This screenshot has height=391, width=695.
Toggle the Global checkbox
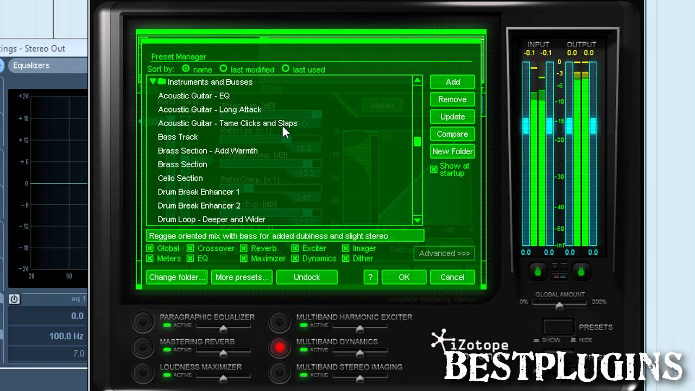tap(150, 248)
